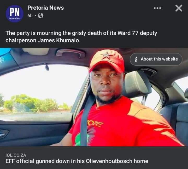Screen dimensions: 188x169
Task: Click the info icon beside About this website
Action: click(x=136, y=59)
